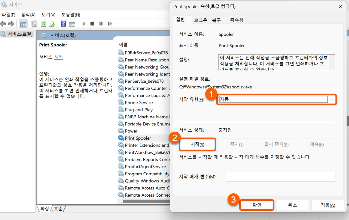The height and width of the screenshot is (220, 349).
Task: Click the Show/Hide Console Tree icon
Action: point(23,24)
